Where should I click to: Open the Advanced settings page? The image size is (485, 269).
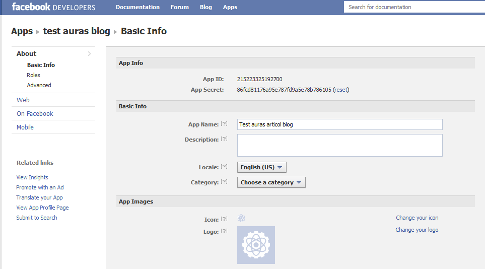pyautogui.click(x=39, y=85)
